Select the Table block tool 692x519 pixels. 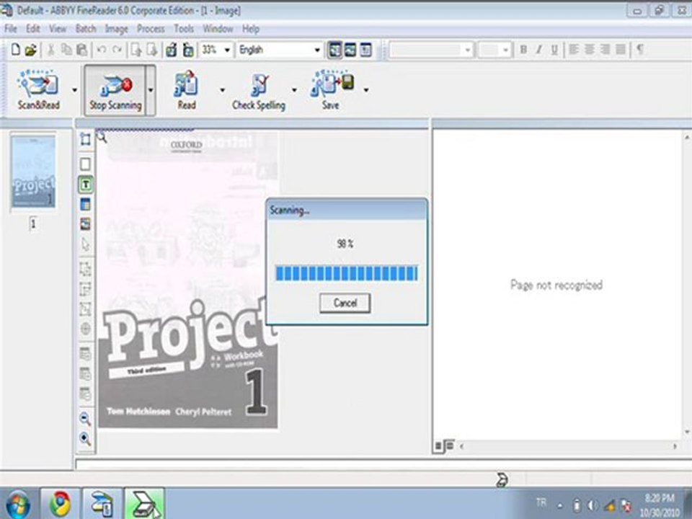86,204
